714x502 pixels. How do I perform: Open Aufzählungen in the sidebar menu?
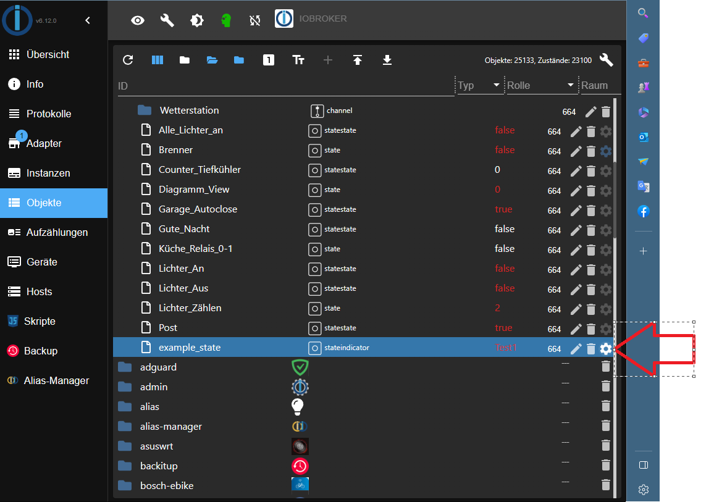[57, 232]
